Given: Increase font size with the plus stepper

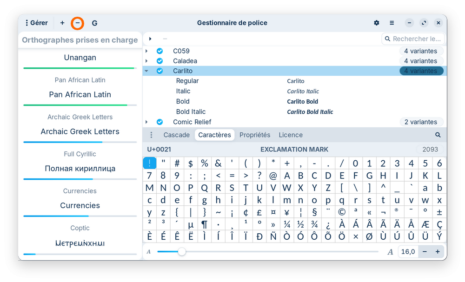Looking at the screenshot, I should (x=437, y=251).
